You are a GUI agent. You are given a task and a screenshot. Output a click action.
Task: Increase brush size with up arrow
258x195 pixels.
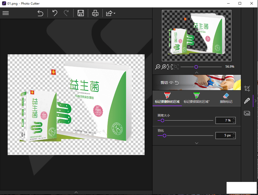234,119
